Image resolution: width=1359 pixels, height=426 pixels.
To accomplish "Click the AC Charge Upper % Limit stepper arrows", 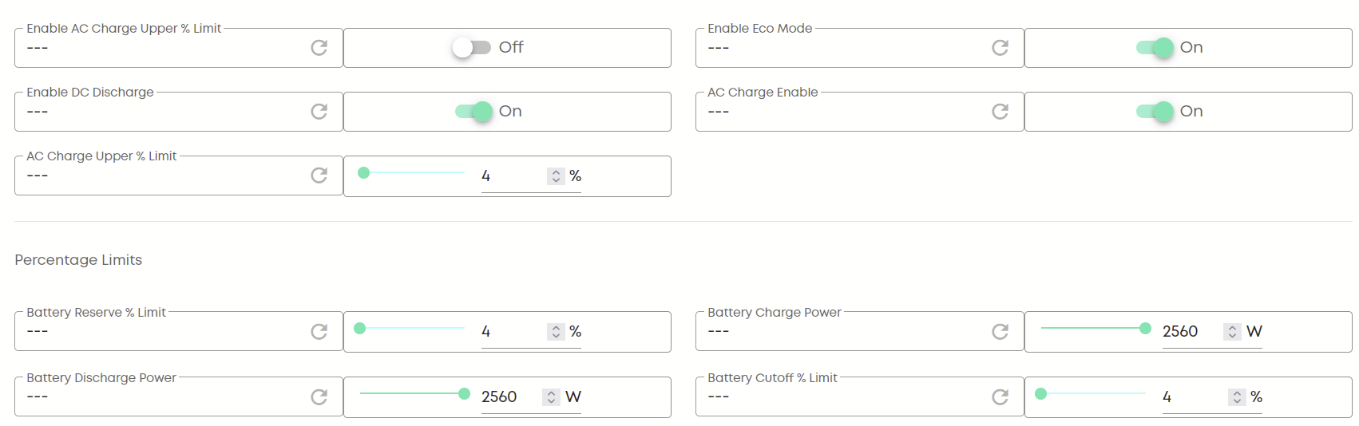I will [x=556, y=176].
